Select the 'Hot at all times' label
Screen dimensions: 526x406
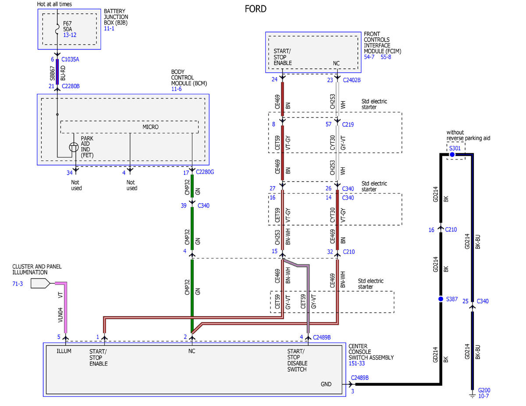click(x=54, y=4)
